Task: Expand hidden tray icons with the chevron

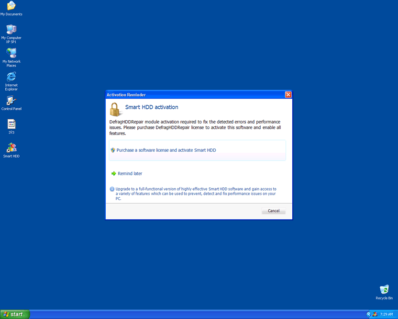Action: coord(369,314)
